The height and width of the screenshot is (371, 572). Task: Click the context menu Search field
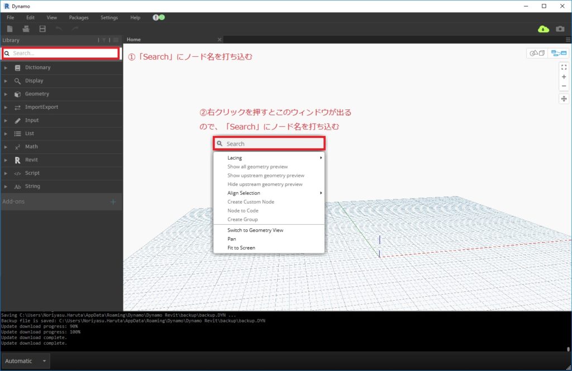point(269,143)
